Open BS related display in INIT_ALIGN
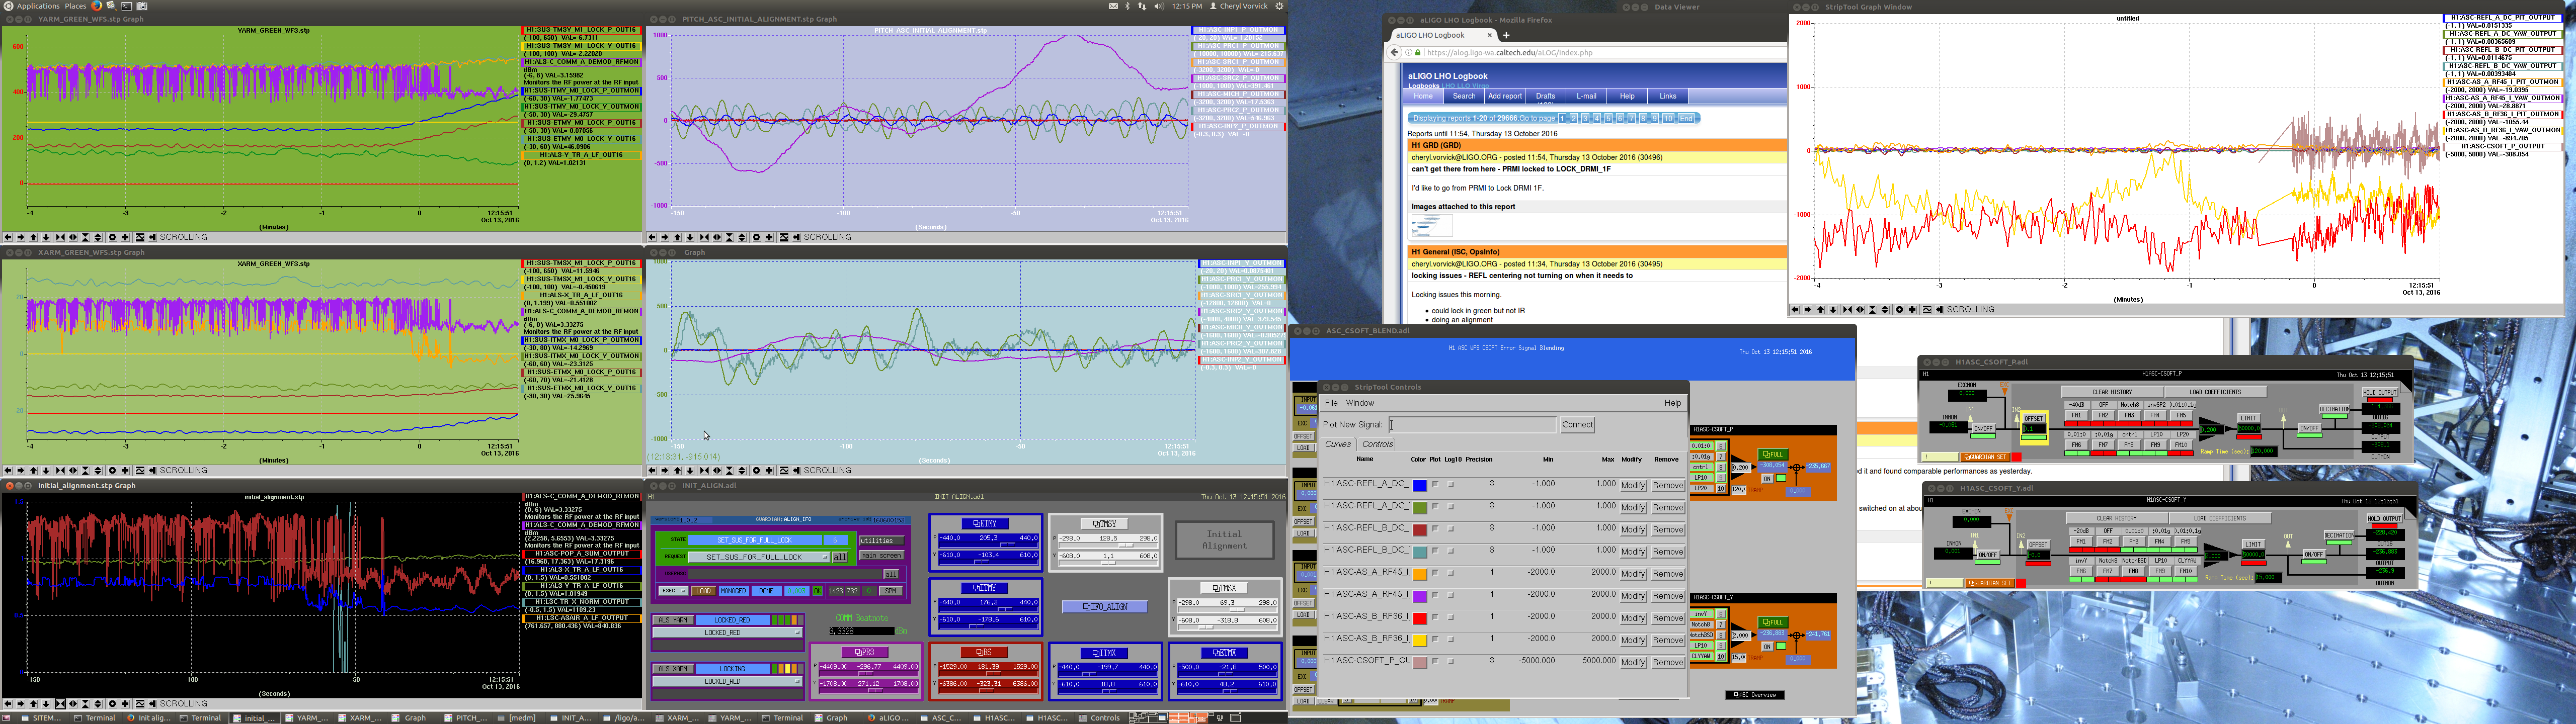This screenshot has height=724, width=2576. click(984, 652)
